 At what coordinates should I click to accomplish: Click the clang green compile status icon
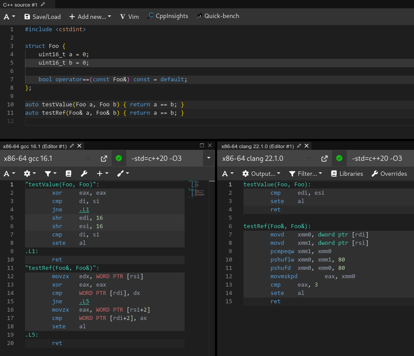click(x=339, y=158)
